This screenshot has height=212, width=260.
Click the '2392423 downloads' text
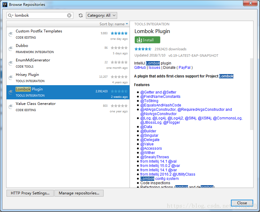pos(170,49)
